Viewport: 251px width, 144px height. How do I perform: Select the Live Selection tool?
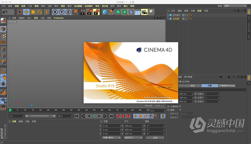coord(20,12)
